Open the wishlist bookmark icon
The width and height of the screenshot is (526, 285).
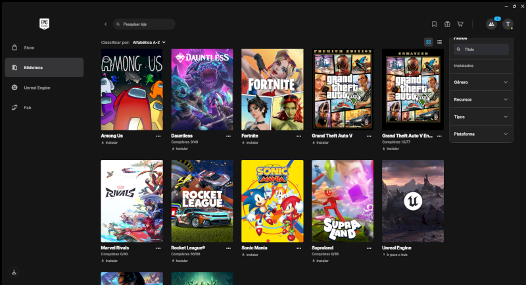[434, 24]
